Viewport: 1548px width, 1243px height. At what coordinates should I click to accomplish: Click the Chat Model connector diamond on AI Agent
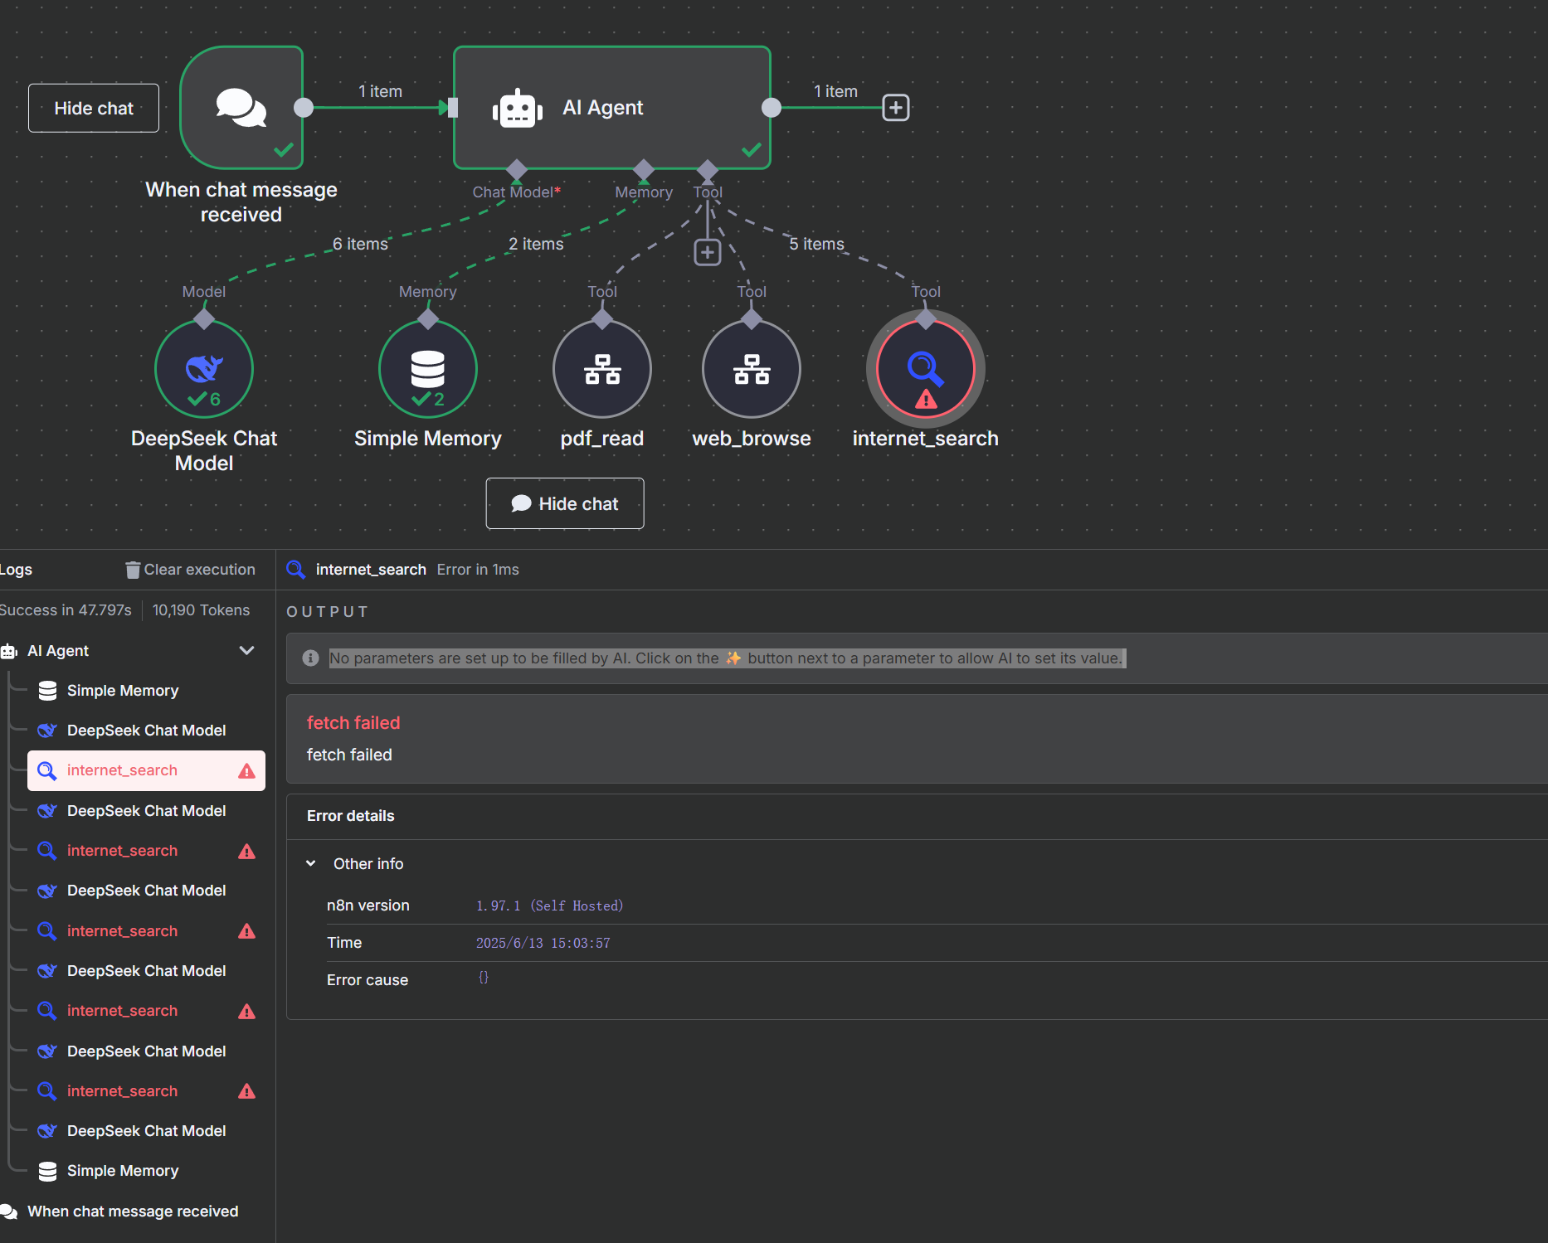click(x=517, y=170)
